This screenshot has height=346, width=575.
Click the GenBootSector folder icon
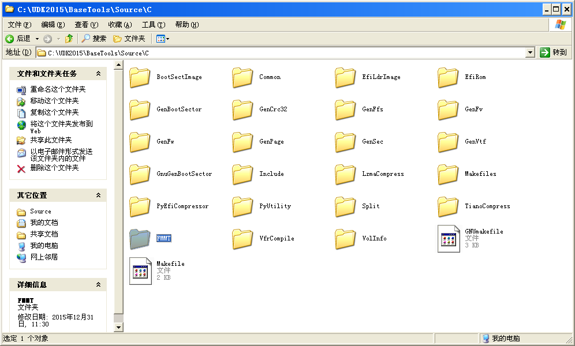pos(140,110)
